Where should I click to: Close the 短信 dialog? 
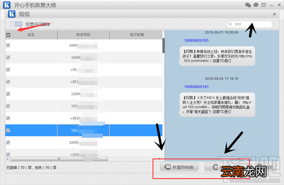(275, 14)
